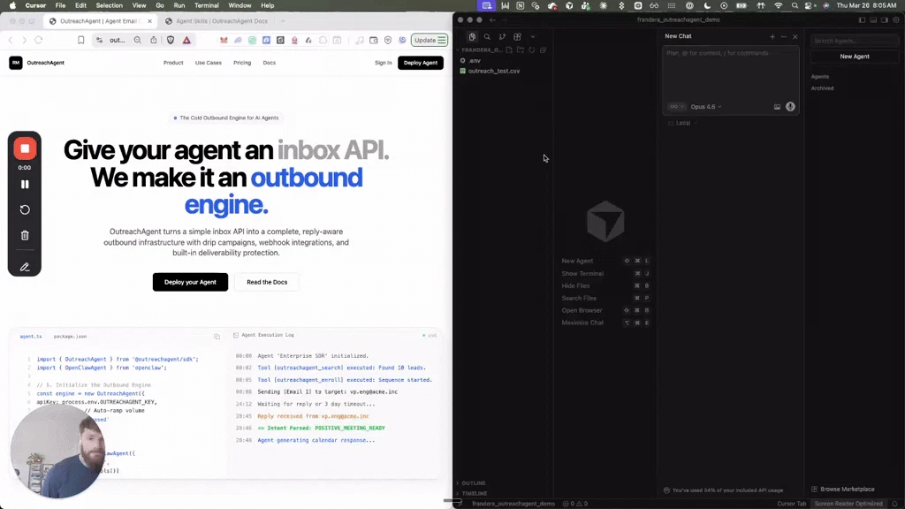905x509 pixels.
Task: Open the recording draw pen tool
Action: [25, 267]
